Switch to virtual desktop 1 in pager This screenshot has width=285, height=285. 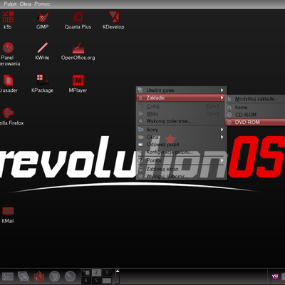coord(86,272)
